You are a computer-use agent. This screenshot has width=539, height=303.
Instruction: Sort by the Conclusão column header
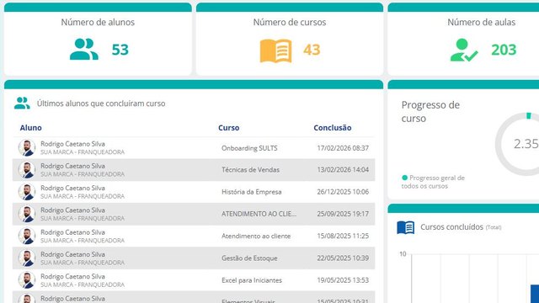[333, 128]
